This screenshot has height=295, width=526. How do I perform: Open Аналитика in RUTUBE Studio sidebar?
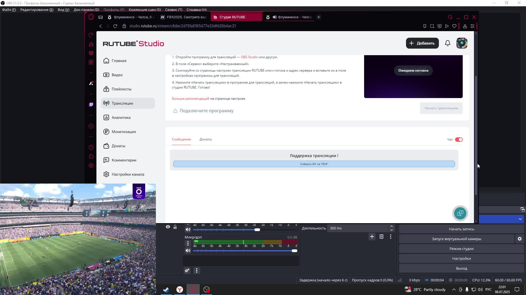[128, 117]
